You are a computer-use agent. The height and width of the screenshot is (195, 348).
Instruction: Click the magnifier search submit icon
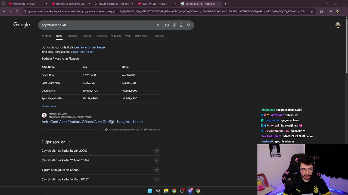(x=189, y=25)
